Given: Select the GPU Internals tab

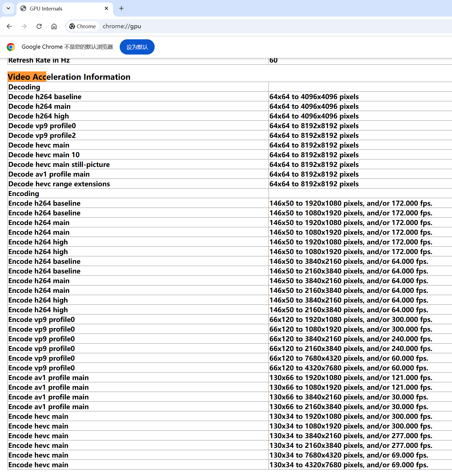Looking at the screenshot, I should [65, 9].
